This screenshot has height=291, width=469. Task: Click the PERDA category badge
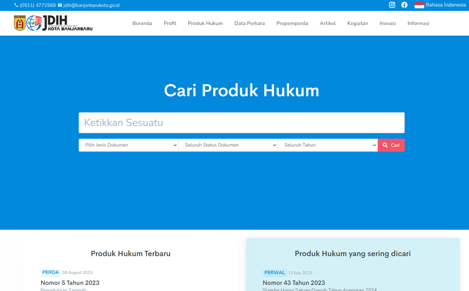50,272
